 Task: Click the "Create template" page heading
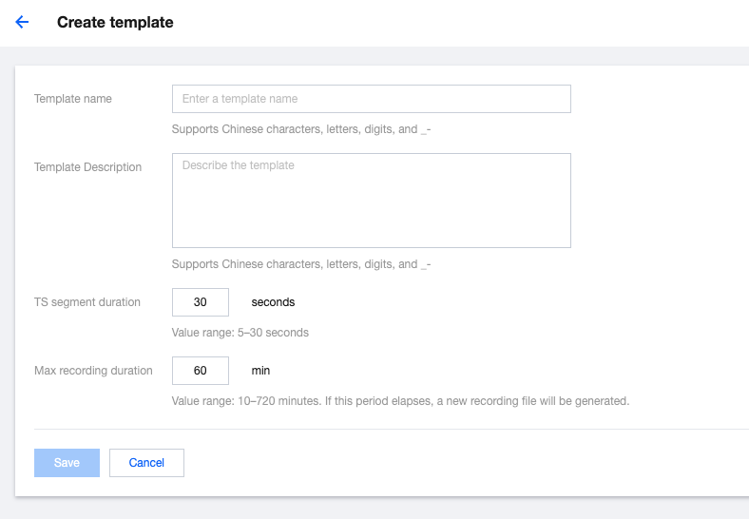(x=115, y=22)
